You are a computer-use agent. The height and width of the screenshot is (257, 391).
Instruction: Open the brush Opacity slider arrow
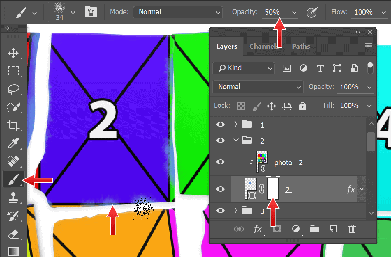(x=294, y=13)
